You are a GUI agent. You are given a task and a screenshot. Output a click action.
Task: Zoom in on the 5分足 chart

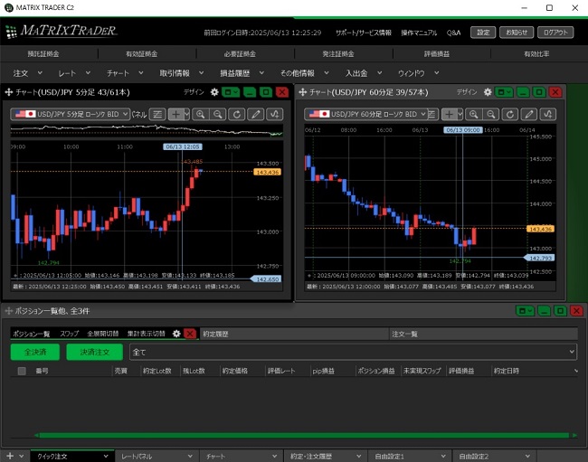click(x=201, y=114)
